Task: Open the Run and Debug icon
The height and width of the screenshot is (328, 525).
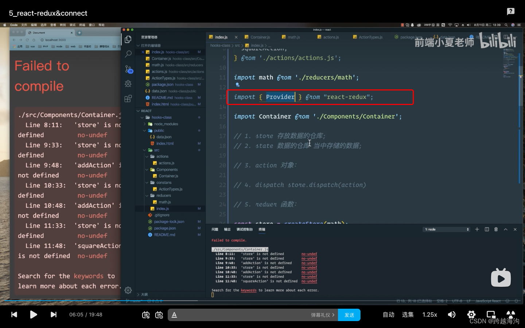Action: point(128,83)
